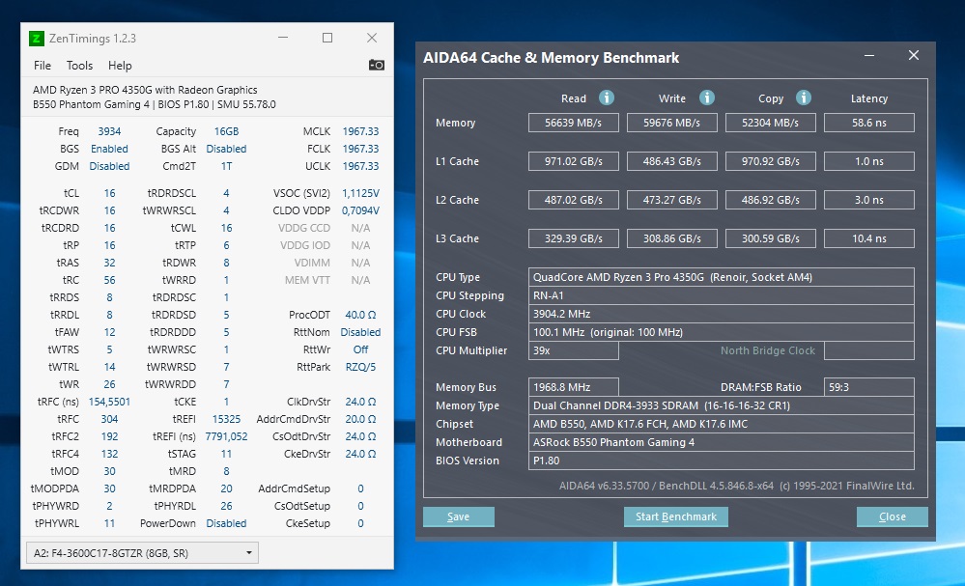965x586 pixels.
Task: Click the L3 Cache Latency value 10.4 ns
Action: tap(869, 238)
